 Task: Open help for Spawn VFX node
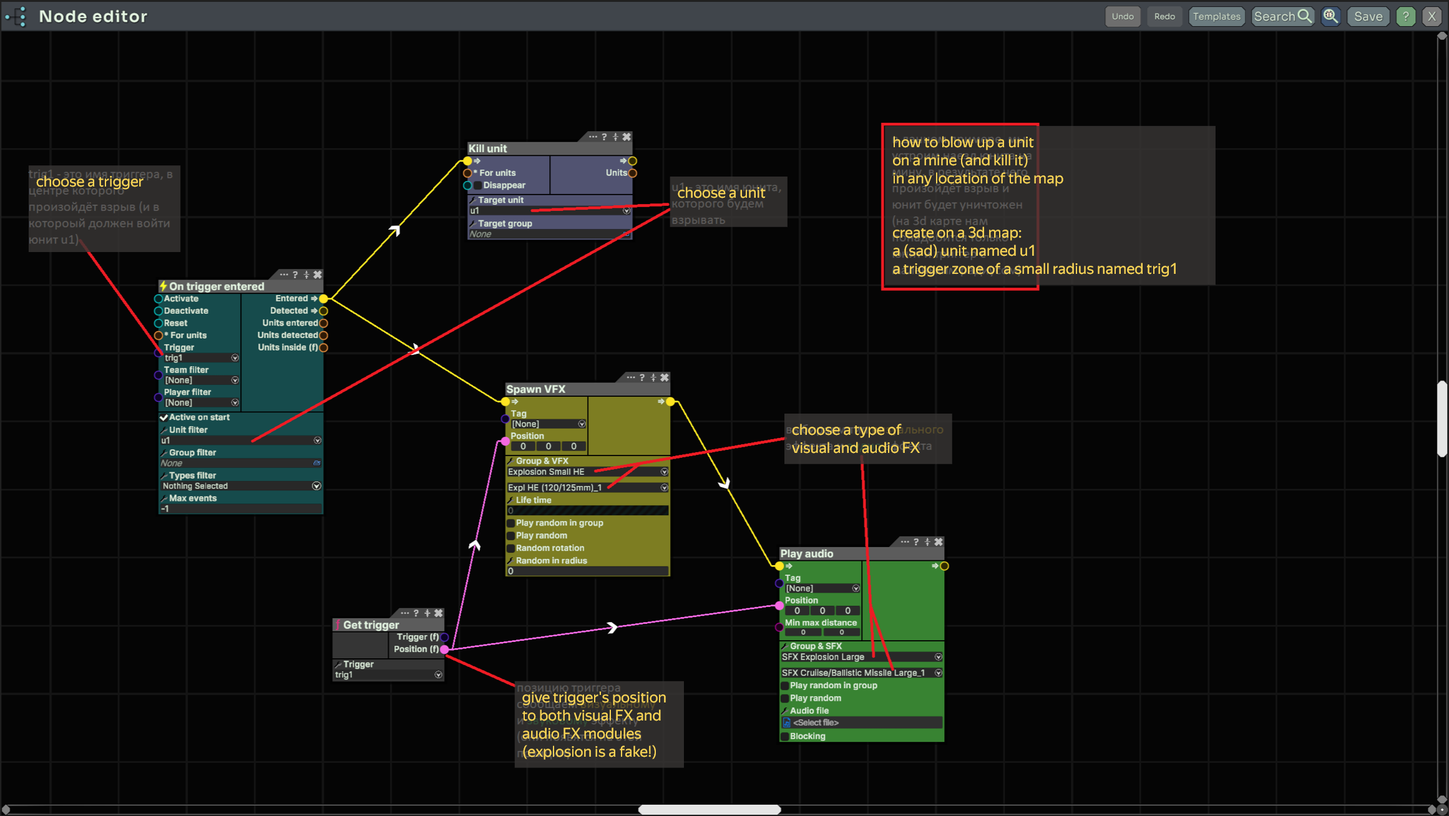coord(642,377)
